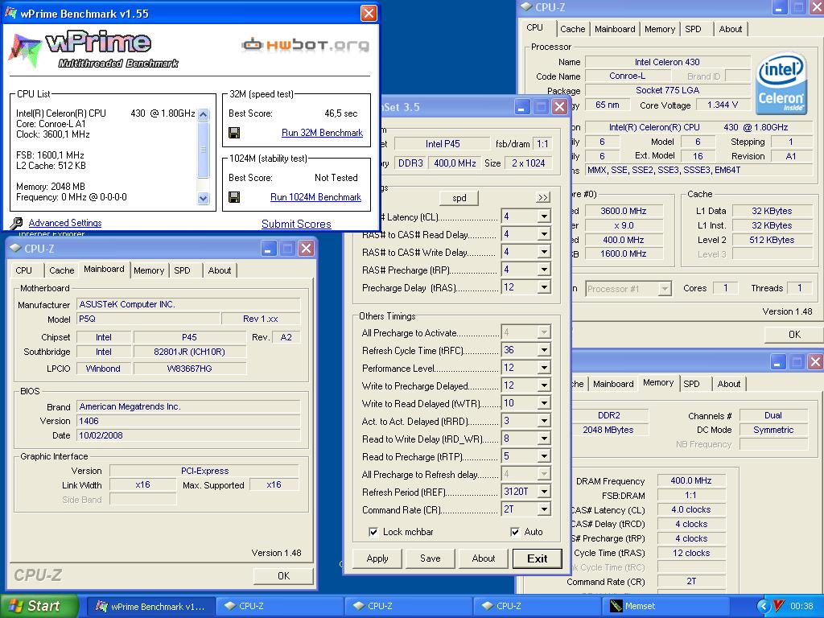Image resolution: width=824 pixels, height=618 pixels.
Task: Click the Memset taskbar button
Action: click(665, 606)
